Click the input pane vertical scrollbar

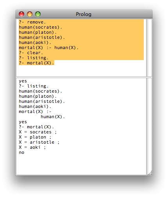tap(149, 48)
